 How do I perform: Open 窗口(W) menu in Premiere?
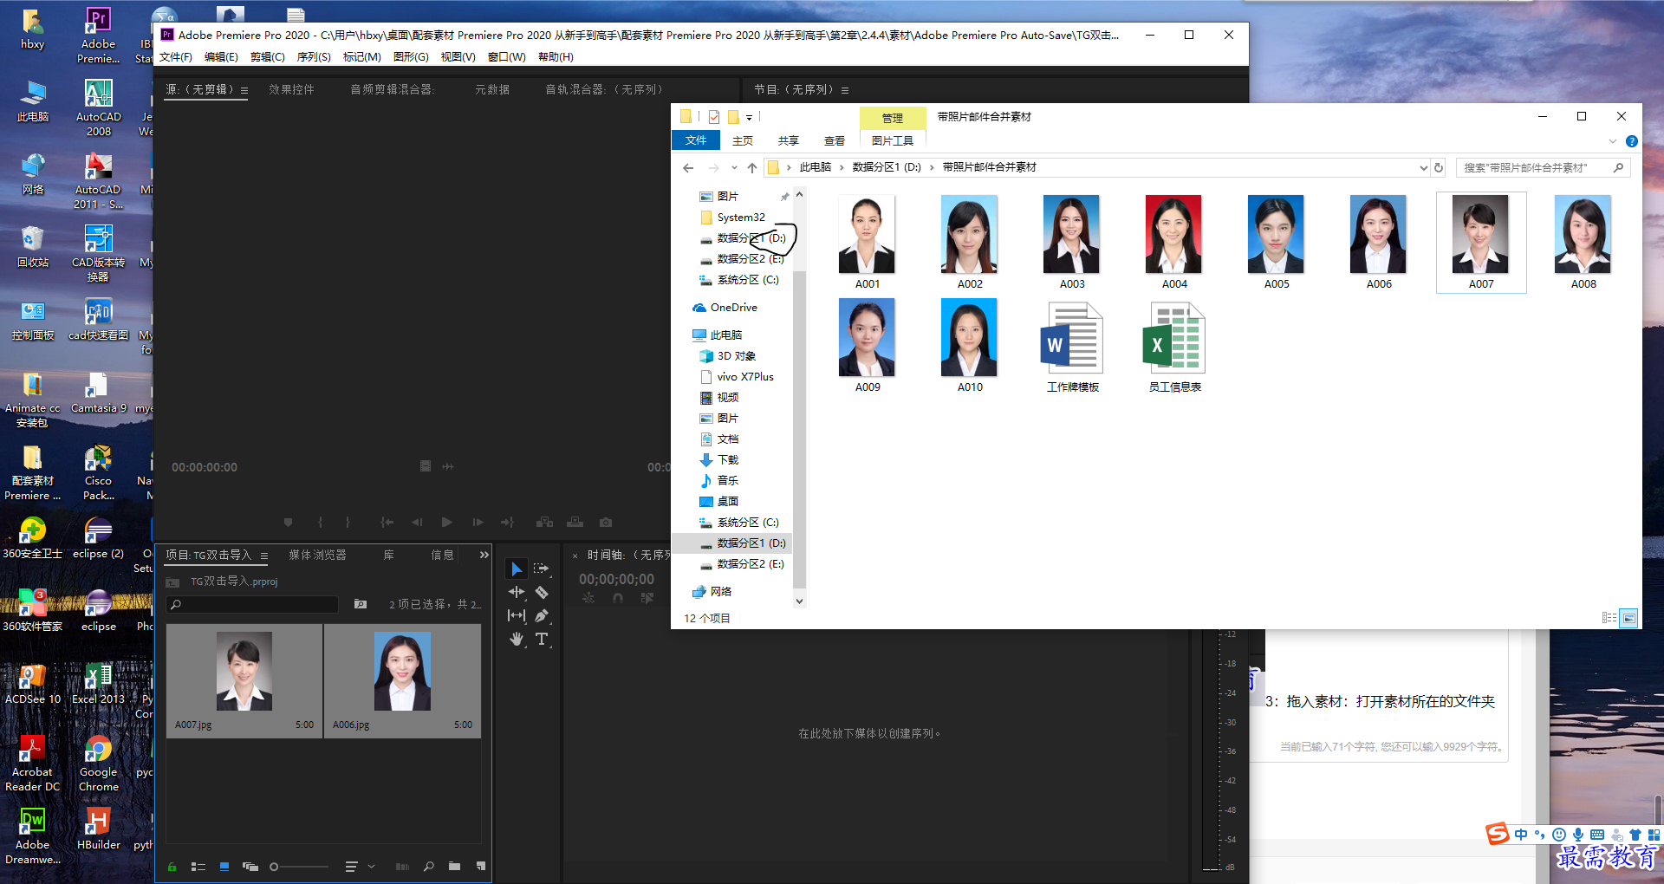(506, 57)
